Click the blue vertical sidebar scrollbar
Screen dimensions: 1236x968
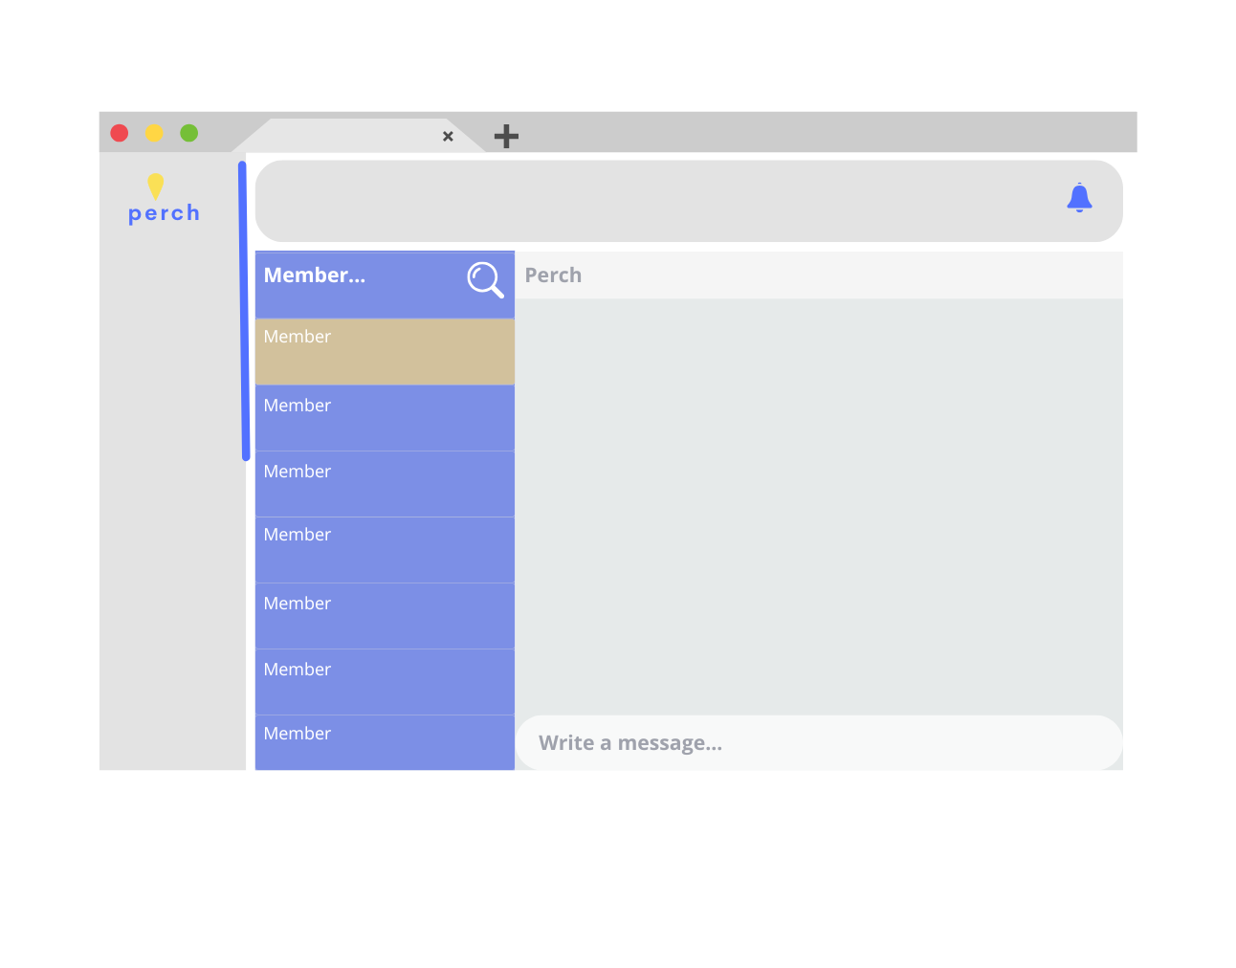pyautogui.click(x=244, y=311)
